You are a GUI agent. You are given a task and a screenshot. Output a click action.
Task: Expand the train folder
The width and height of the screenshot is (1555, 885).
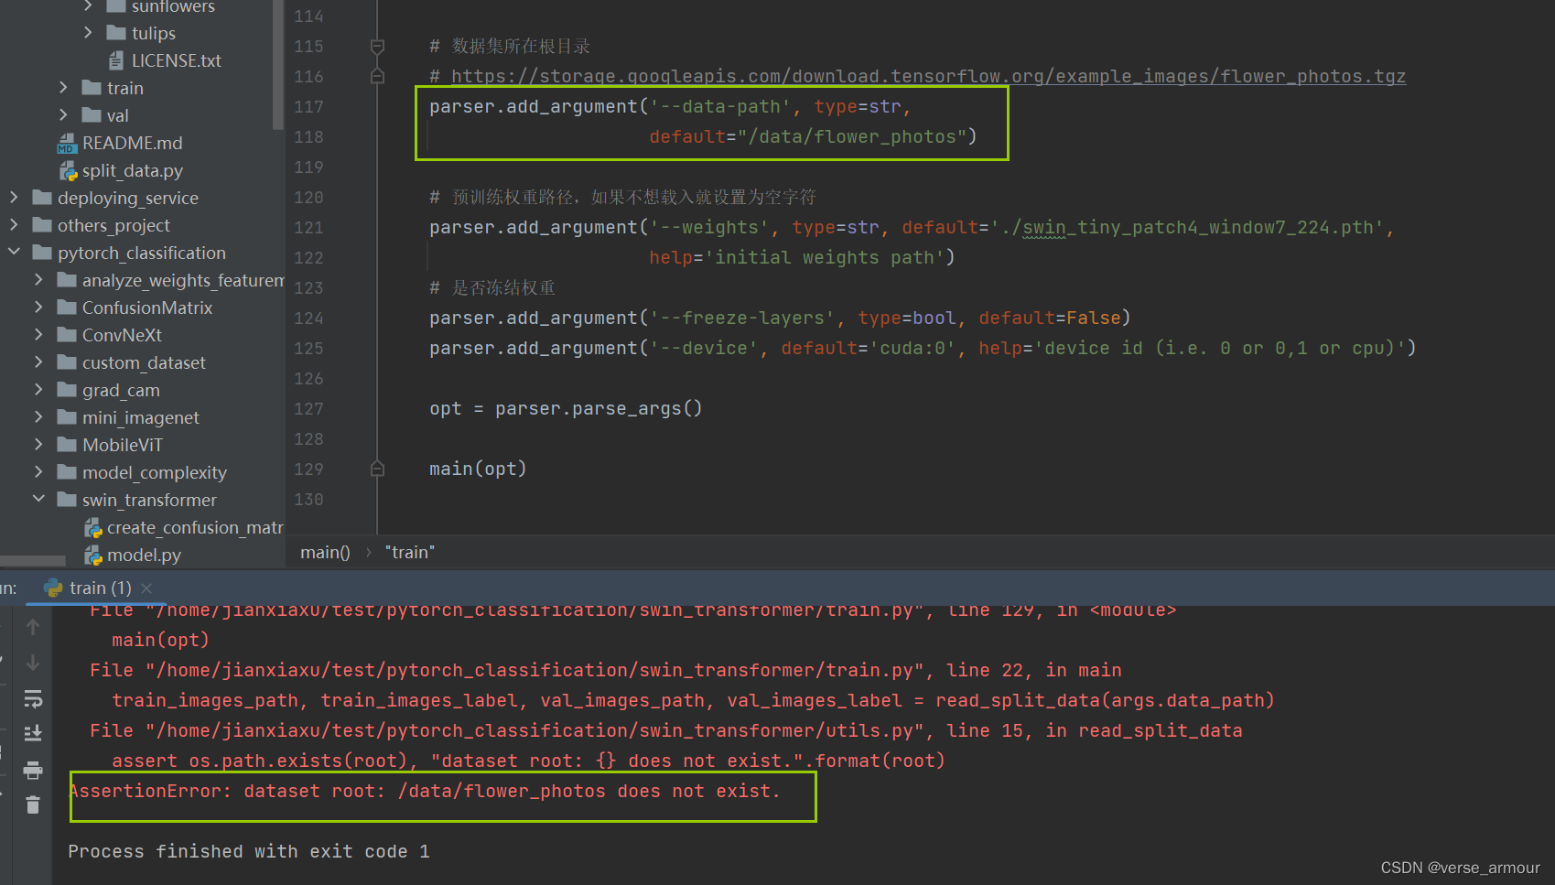pos(63,87)
